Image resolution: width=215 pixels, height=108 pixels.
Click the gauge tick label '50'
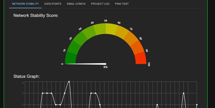tap(106, 21)
